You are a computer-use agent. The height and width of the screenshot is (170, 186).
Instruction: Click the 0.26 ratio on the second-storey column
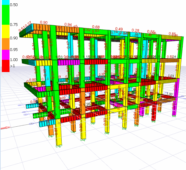(93, 68)
